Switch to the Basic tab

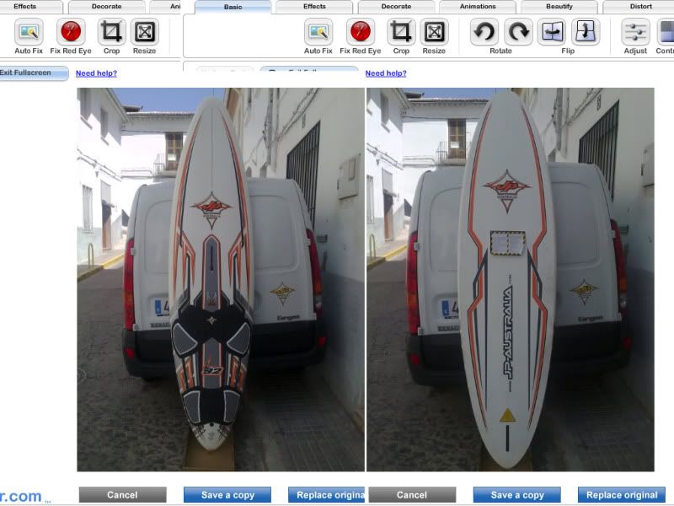(233, 7)
